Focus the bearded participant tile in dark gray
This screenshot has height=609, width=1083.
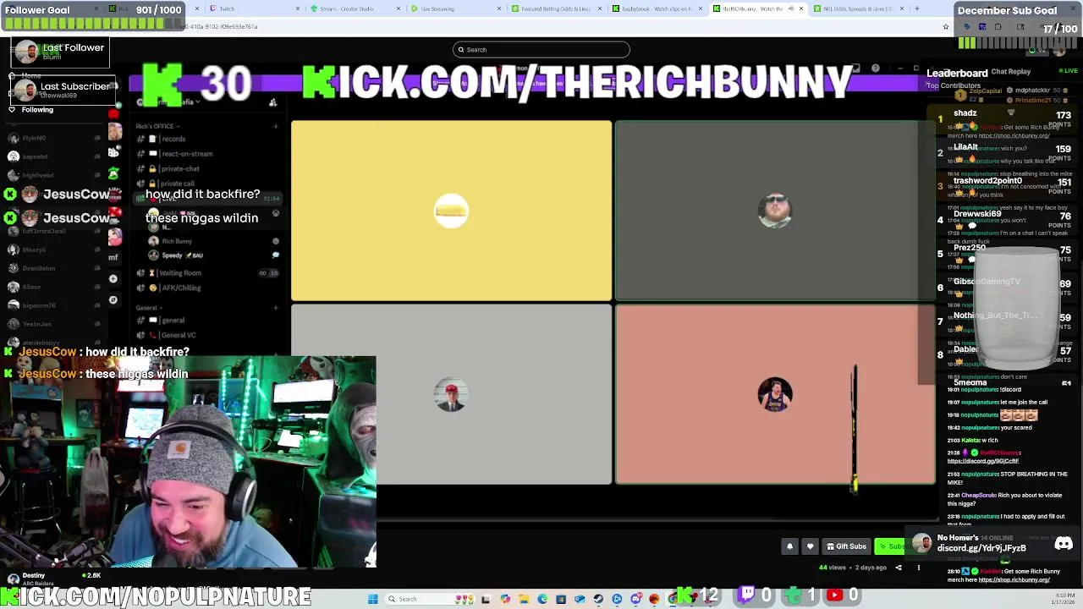(x=775, y=211)
